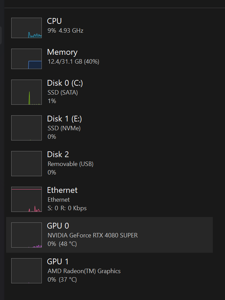This screenshot has width=225, height=300.
Task: View the GPU 1 performance entry
Action: pos(58,262)
